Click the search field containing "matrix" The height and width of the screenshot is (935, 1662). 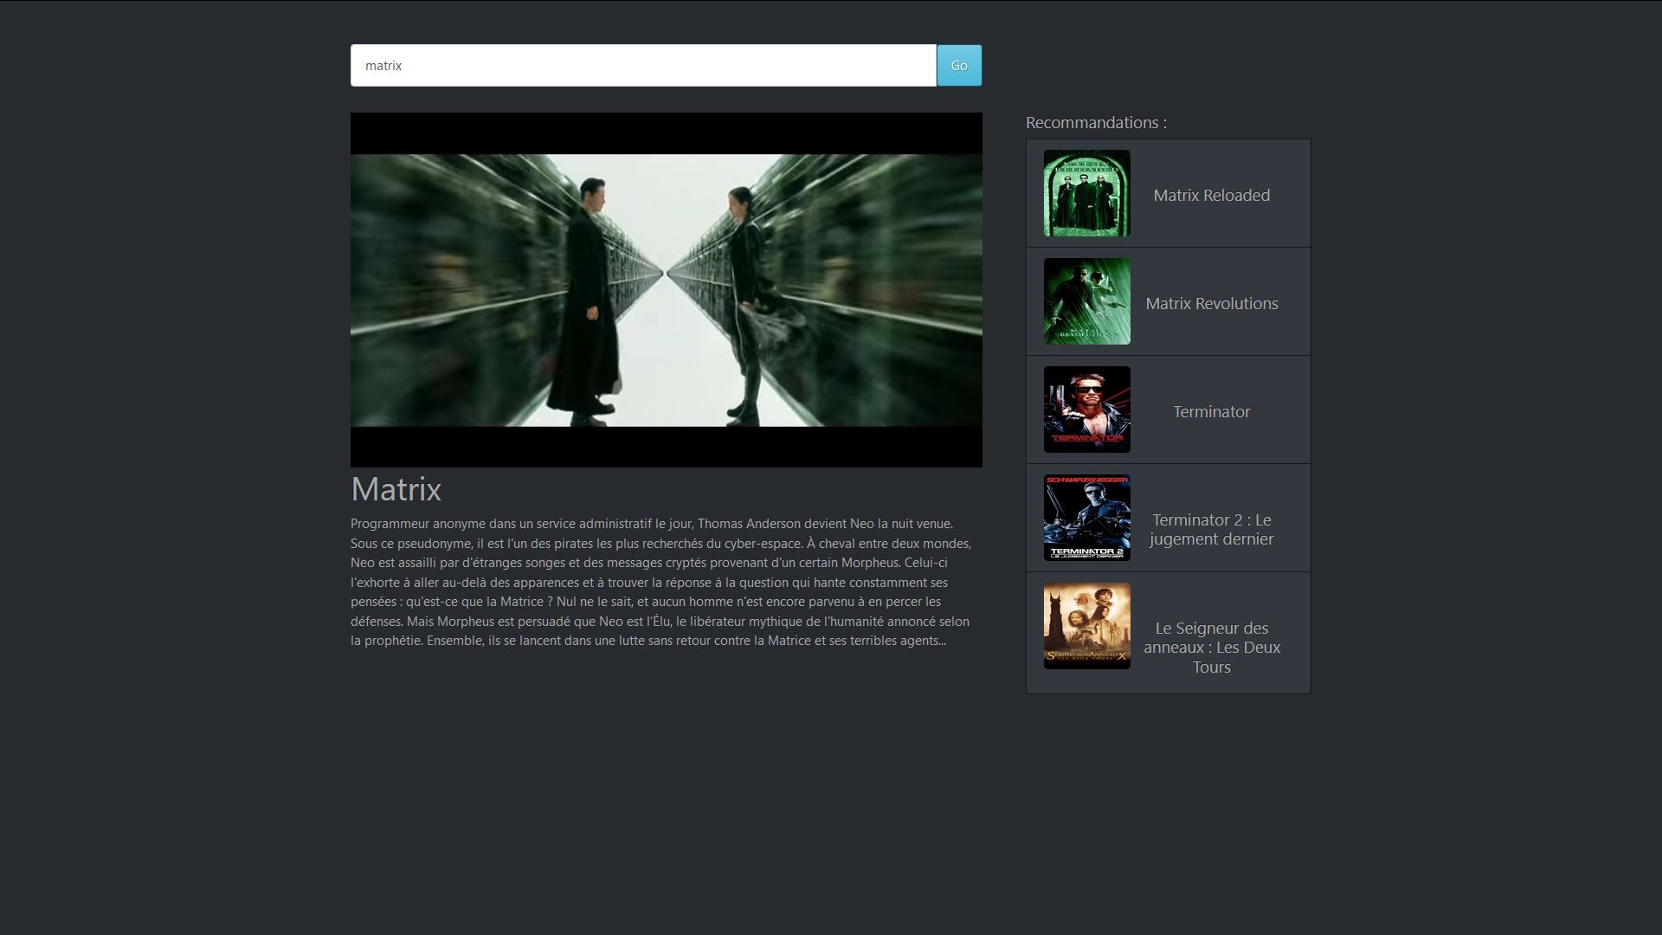tap(642, 66)
